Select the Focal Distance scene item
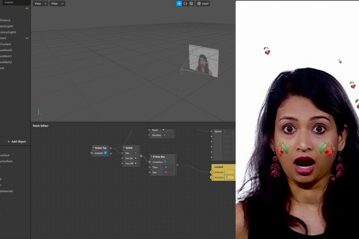Screen dimensions: 359x239 coord(5,20)
